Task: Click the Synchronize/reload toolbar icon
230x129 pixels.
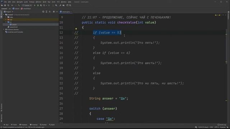Action: [8, 5]
